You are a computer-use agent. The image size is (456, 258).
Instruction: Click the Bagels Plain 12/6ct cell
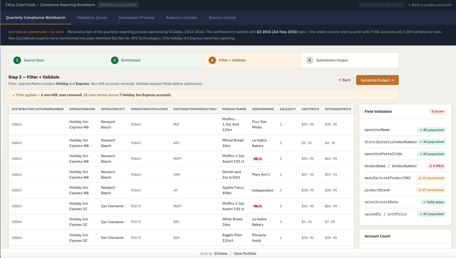(x=234, y=238)
